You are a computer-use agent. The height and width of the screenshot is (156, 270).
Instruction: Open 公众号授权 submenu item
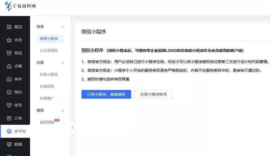pos(49,51)
